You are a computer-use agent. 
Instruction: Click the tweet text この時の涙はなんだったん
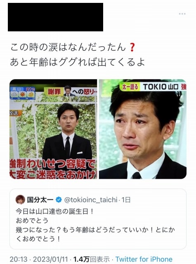(x=68, y=47)
